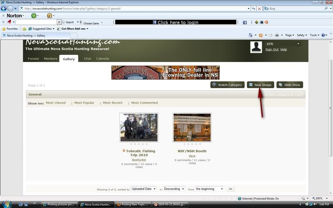The image size is (333, 208).
Task: Go back with the browser Back arrow
Action: click(x=4, y=9)
